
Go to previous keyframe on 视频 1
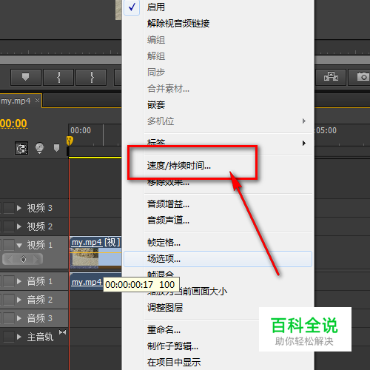click(10, 259)
